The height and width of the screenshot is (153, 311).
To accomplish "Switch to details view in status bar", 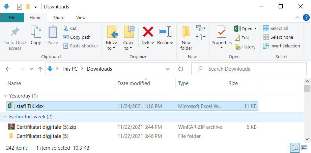I will (x=295, y=148).
